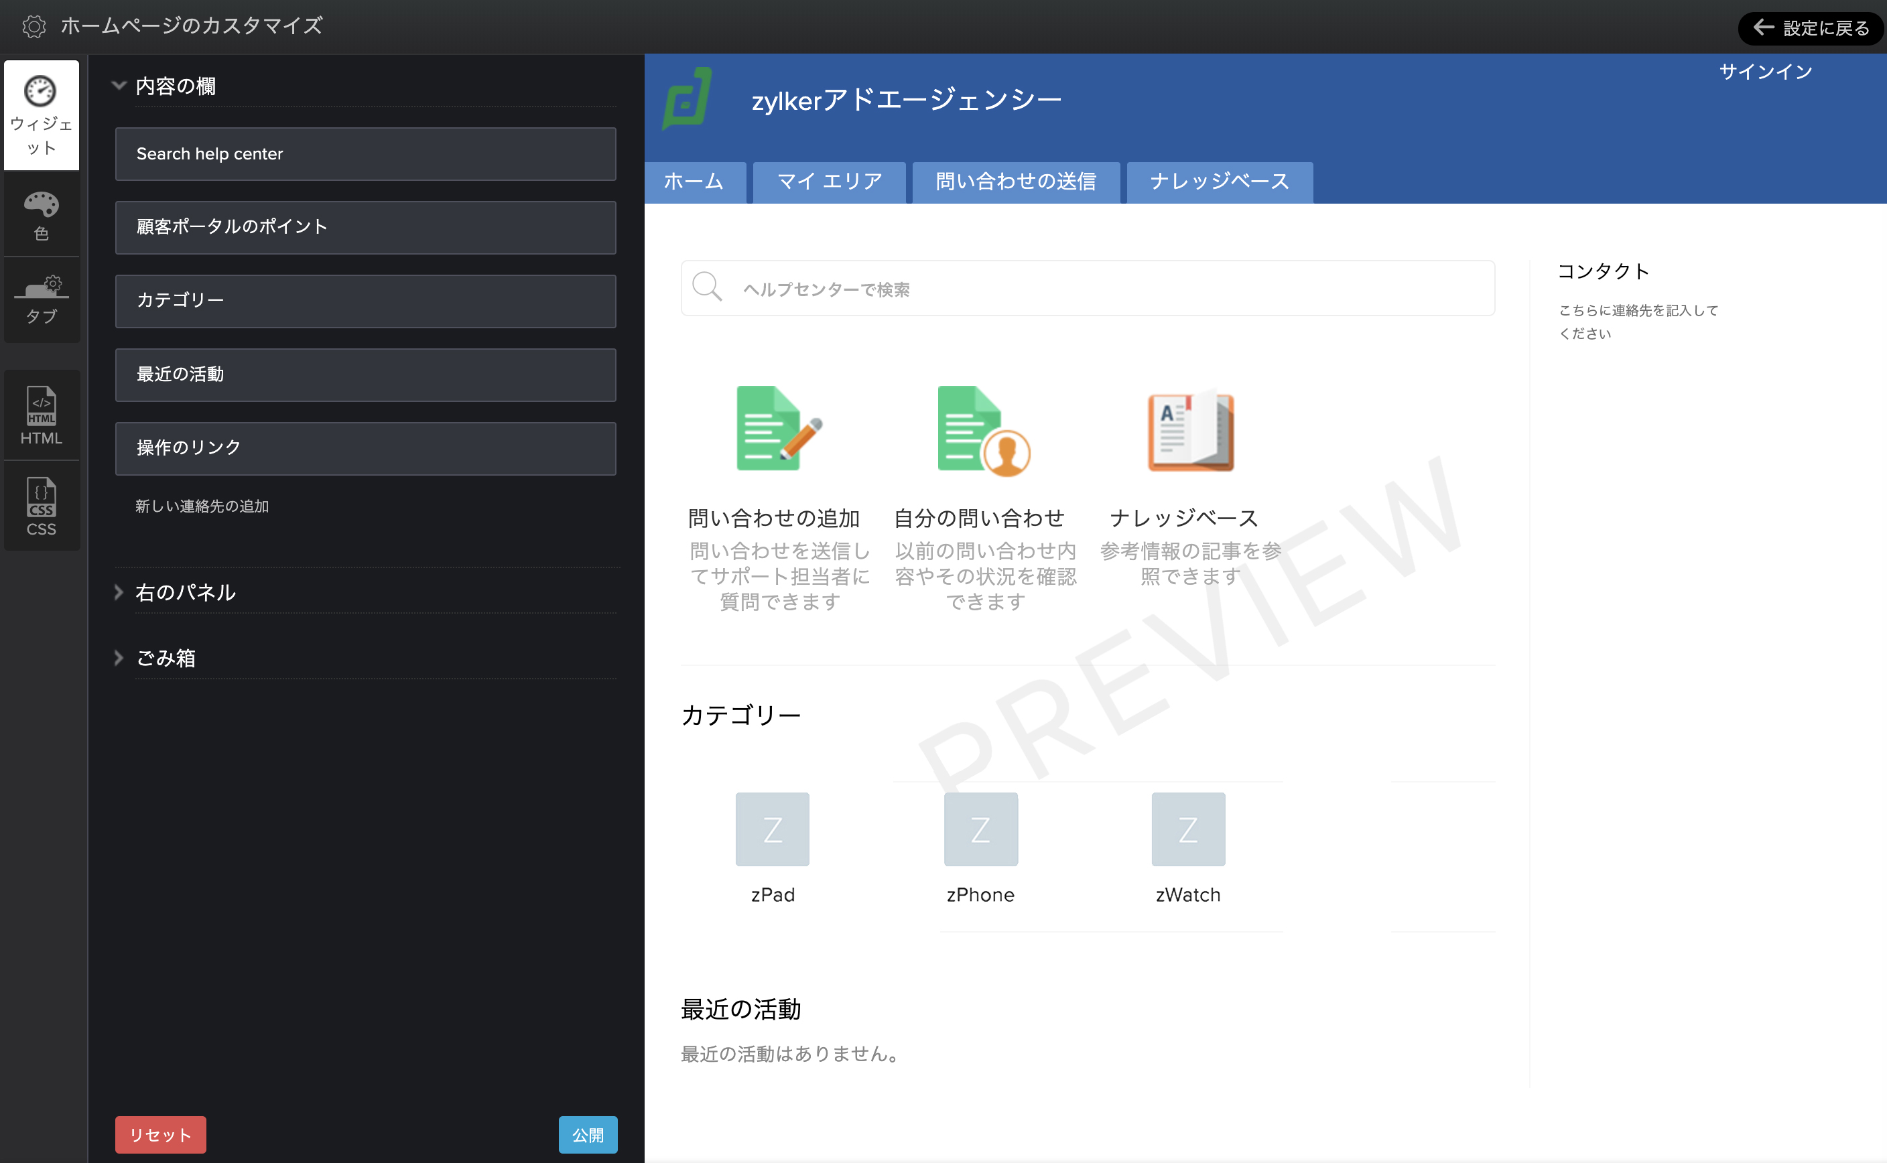This screenshot has width=1887, height=1163.
Task: Click the サインイン link in preview
Action: coord(1766,72)
